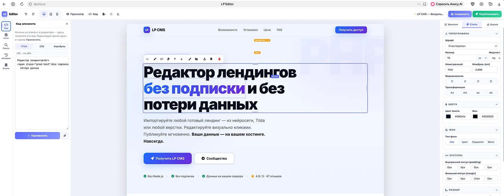The image size is (504, 196).
Task: Click the paste clipboard icon in the floating toolbar
Action: click(196, 59)
